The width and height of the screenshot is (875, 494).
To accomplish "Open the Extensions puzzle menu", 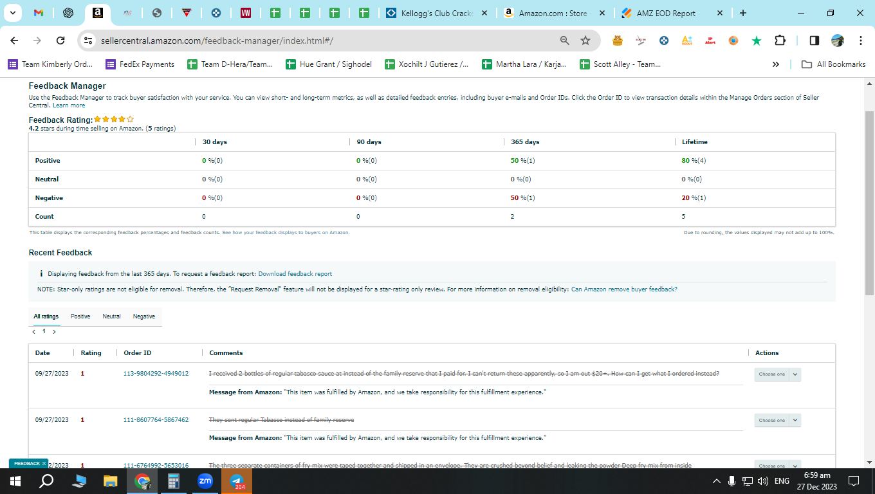I will (x=780, y=41).
